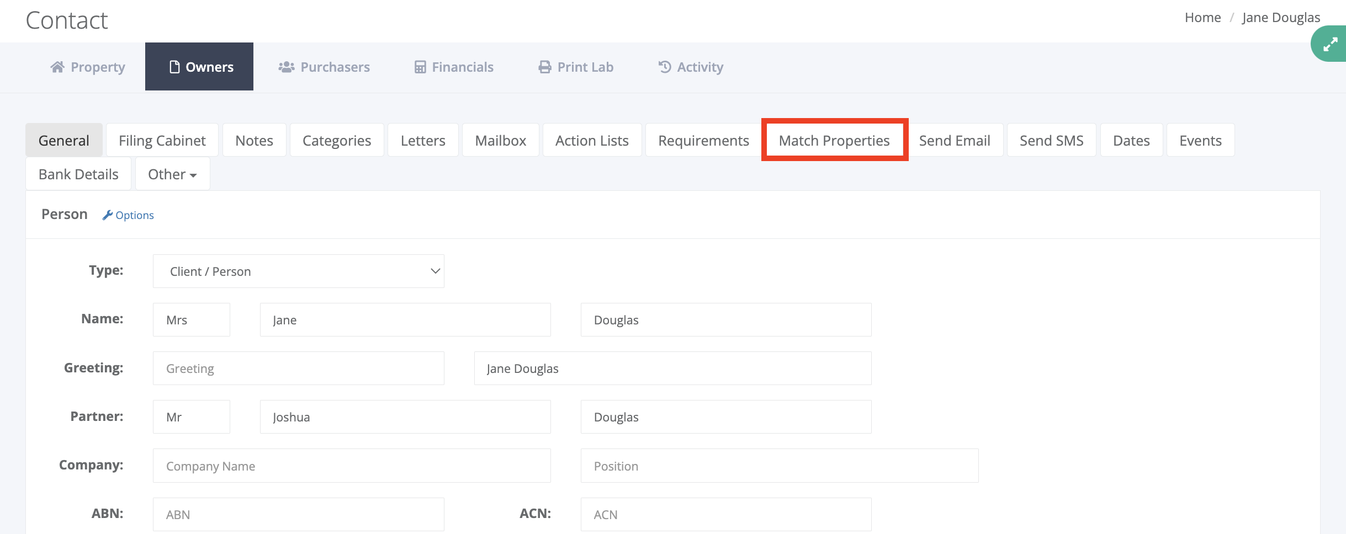This screenshot has height=534, width=1346.
Task: Click the history clock icon beside Activity
Action: (665, 67)
